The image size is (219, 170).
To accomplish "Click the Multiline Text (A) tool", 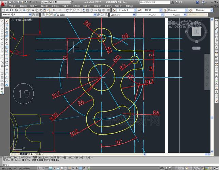I will (x=2, y=88).
